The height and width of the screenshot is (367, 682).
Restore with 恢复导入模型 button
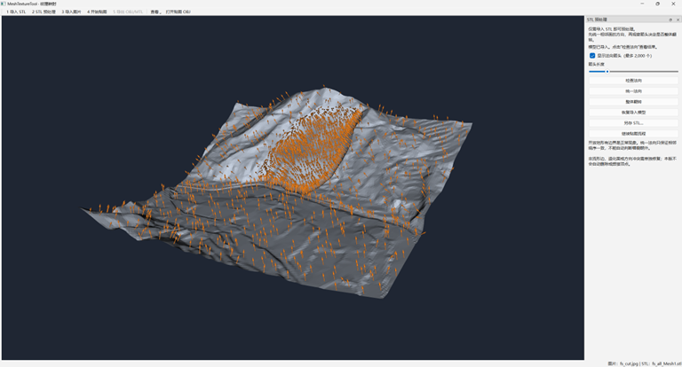633,113
